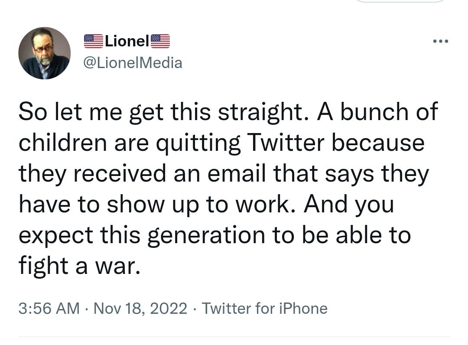This screenshot has width=468, height=345.
Task: Open the more options three-dot menu
Action: tap(441, 41)
